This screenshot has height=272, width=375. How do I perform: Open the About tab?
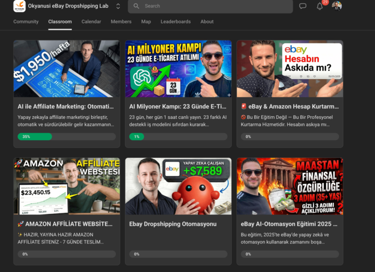pos(207,22)
